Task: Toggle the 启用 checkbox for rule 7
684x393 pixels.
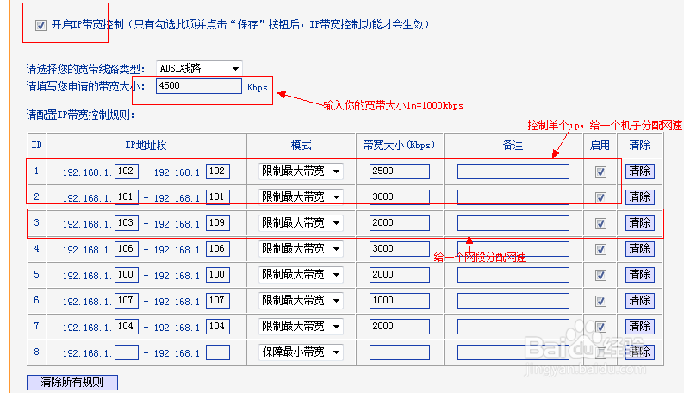Action: 600,327
